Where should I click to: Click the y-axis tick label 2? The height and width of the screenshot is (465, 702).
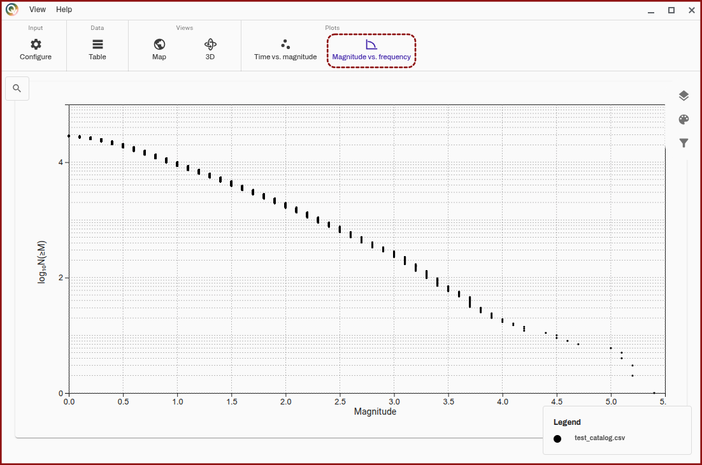tap(61, 278)
